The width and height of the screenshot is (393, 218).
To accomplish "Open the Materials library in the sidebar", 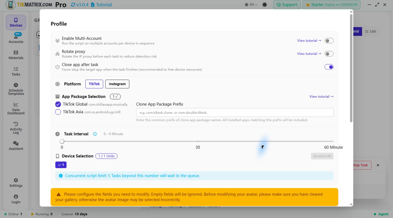I will (x=16, y=55).
